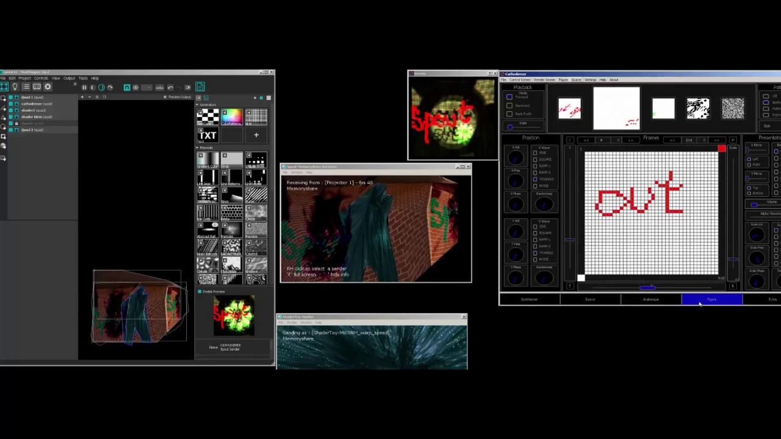Click the white color swatch below the grid
This screenshot has height=439, width=781.
click(581, 278)
